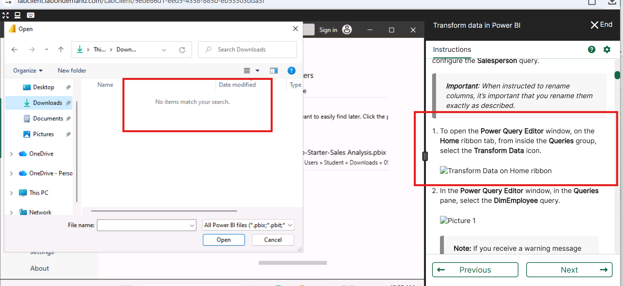The height and width of the screenshot is (286, 623).
Task: Open the lab help question mark icon
Action: point(592,50)
